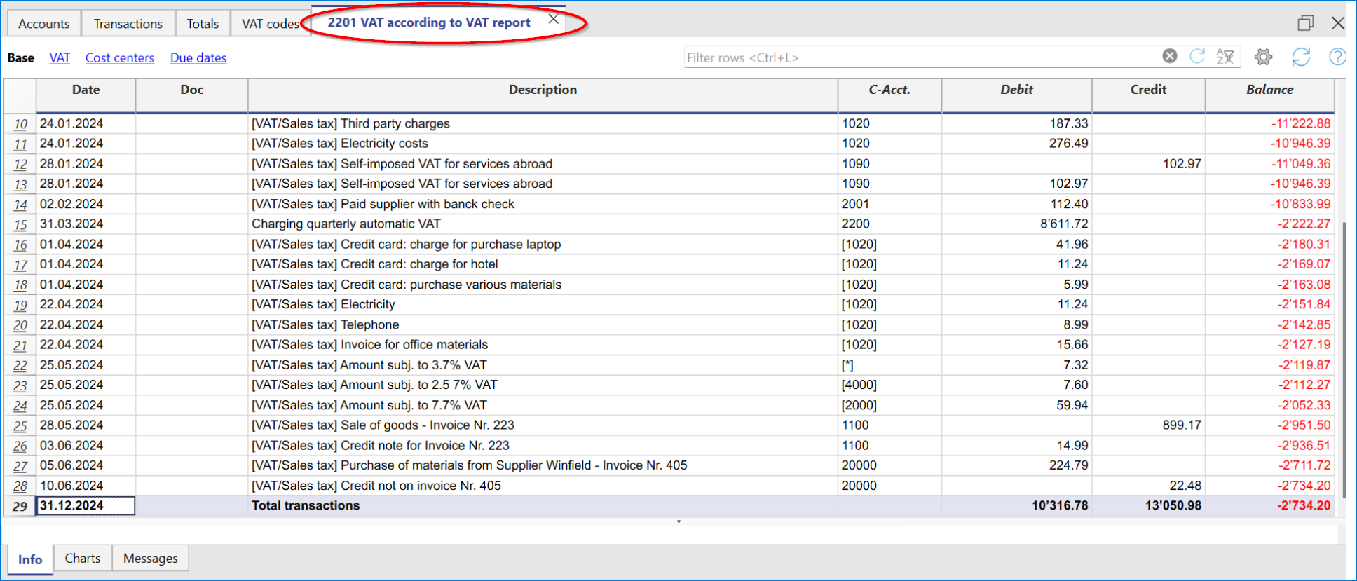Open the help question mark icon
The image size is (1357, 581).
coord(1337,57)
